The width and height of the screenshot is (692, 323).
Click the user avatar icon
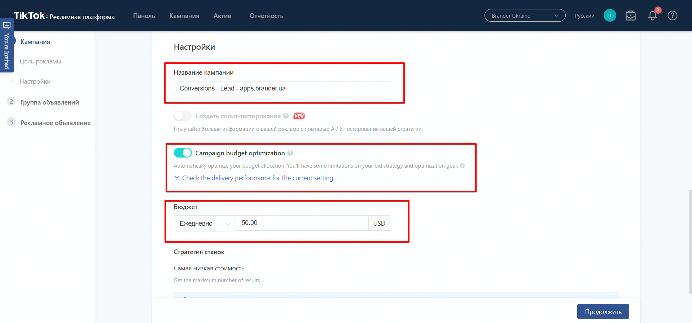click(610, 16)
